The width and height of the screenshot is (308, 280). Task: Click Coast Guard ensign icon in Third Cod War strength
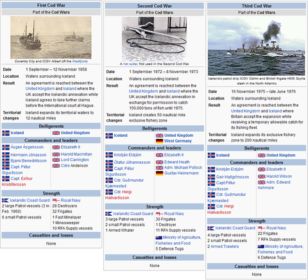click(210, 229)
